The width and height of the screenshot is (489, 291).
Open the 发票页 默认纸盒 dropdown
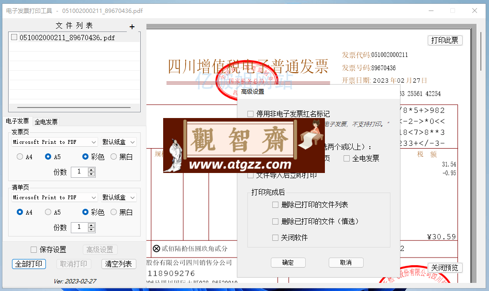click(x=119, y=142)
